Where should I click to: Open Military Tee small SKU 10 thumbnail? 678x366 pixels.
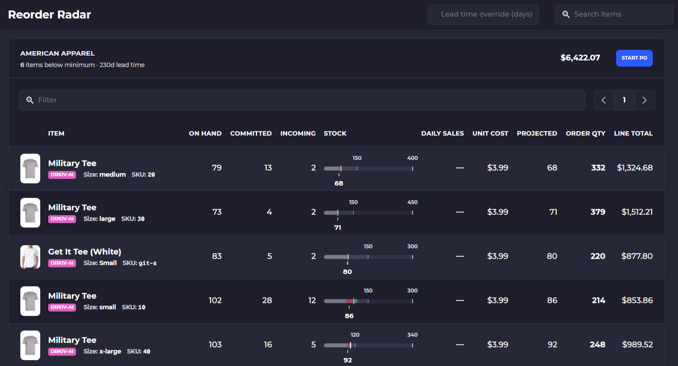pyautogui.click(x=30, y=301)
